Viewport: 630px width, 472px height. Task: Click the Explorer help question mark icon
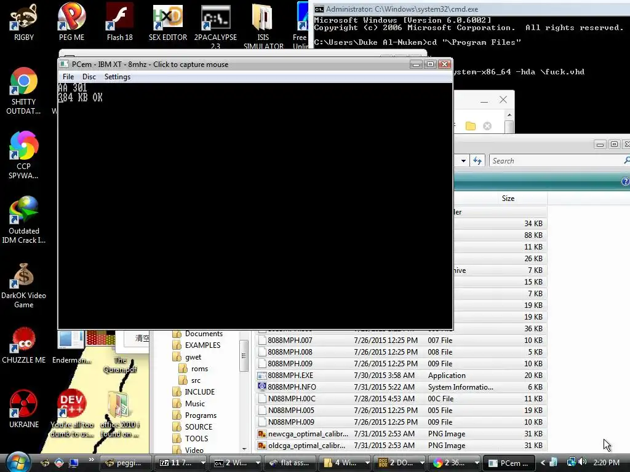(x=625, y=181)
